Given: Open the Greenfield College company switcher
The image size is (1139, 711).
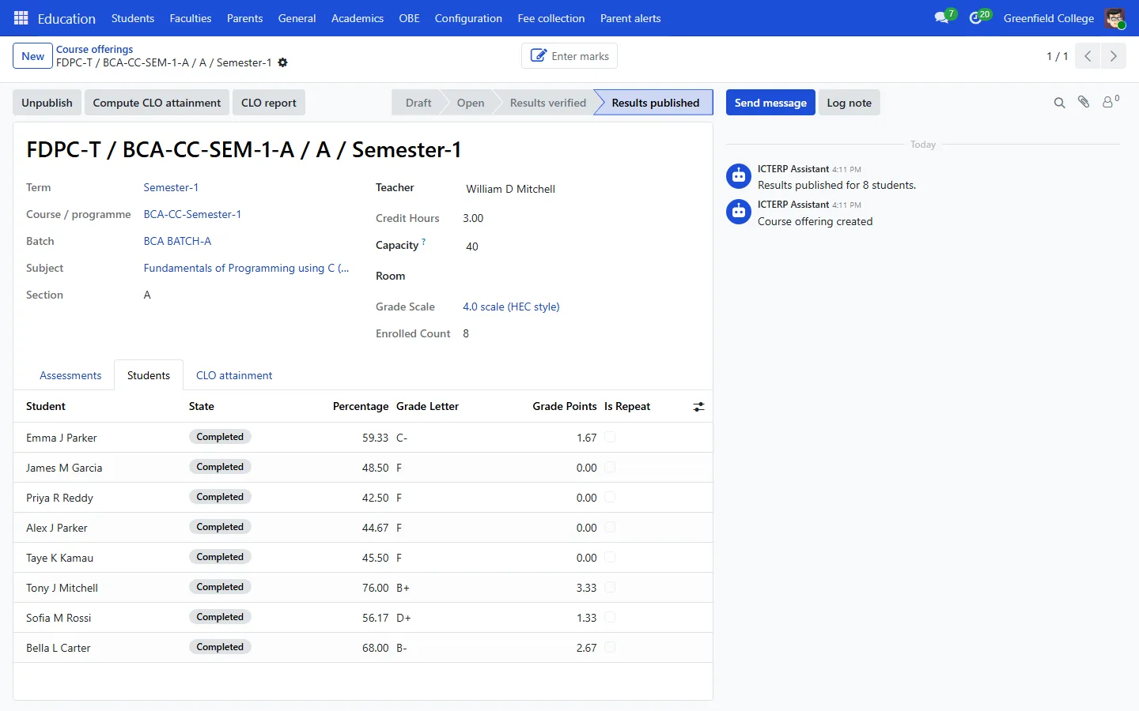Looking at the screenshot, I should click(1049, 18).
